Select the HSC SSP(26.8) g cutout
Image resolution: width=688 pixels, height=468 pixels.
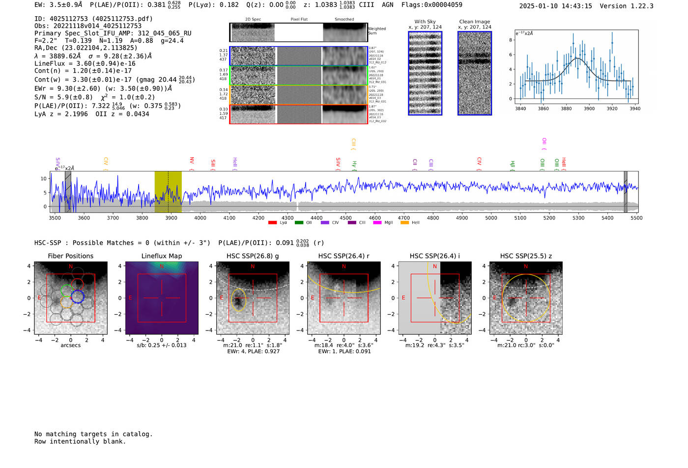tap(253, 298)
